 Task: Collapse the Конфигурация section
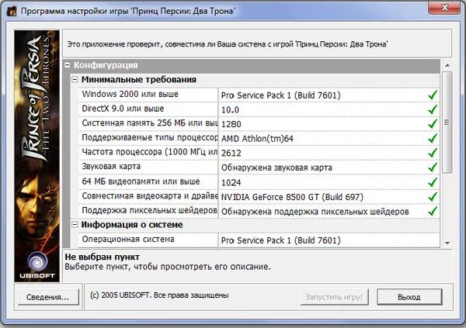[68, 65]
